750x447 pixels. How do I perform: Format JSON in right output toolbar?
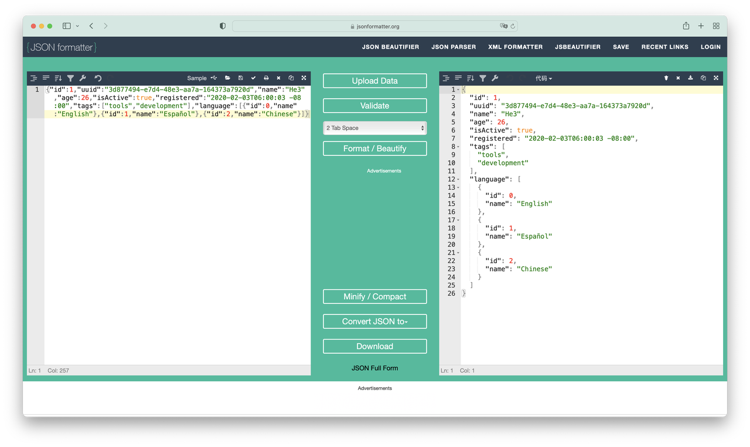pyautogui.click(x=446, y=78)
